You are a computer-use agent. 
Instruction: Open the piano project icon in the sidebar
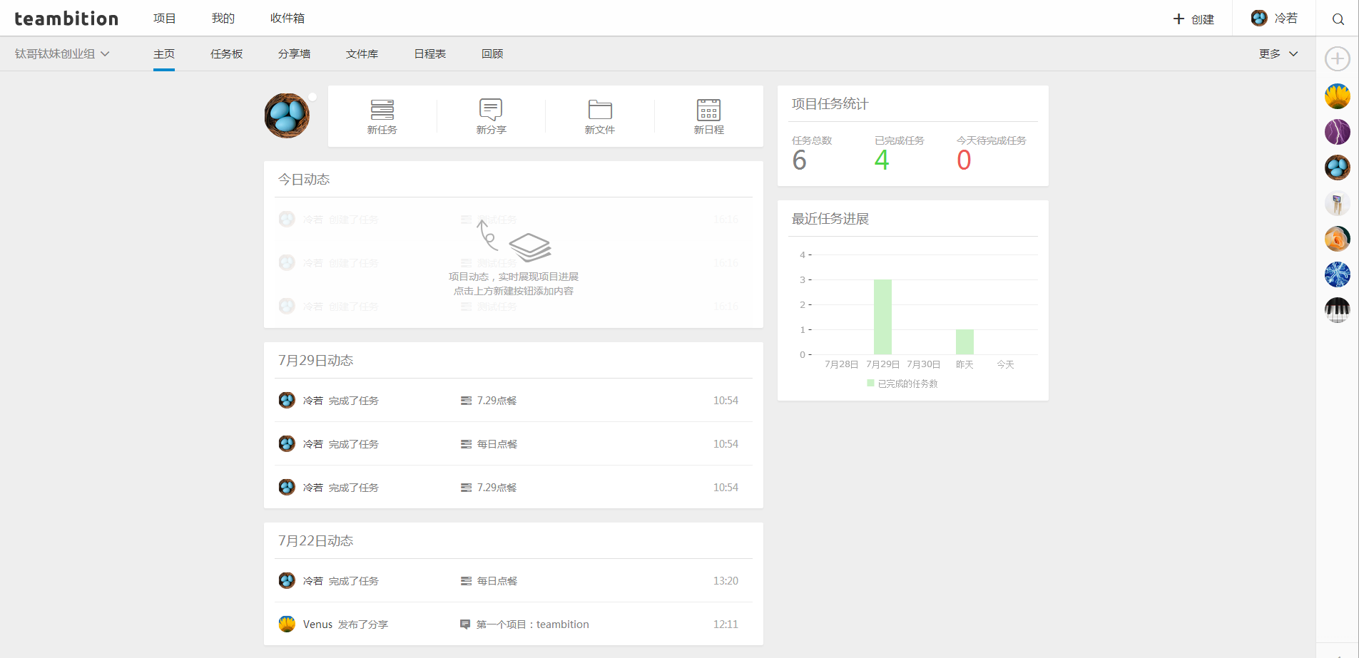(x=1338, y=310)
